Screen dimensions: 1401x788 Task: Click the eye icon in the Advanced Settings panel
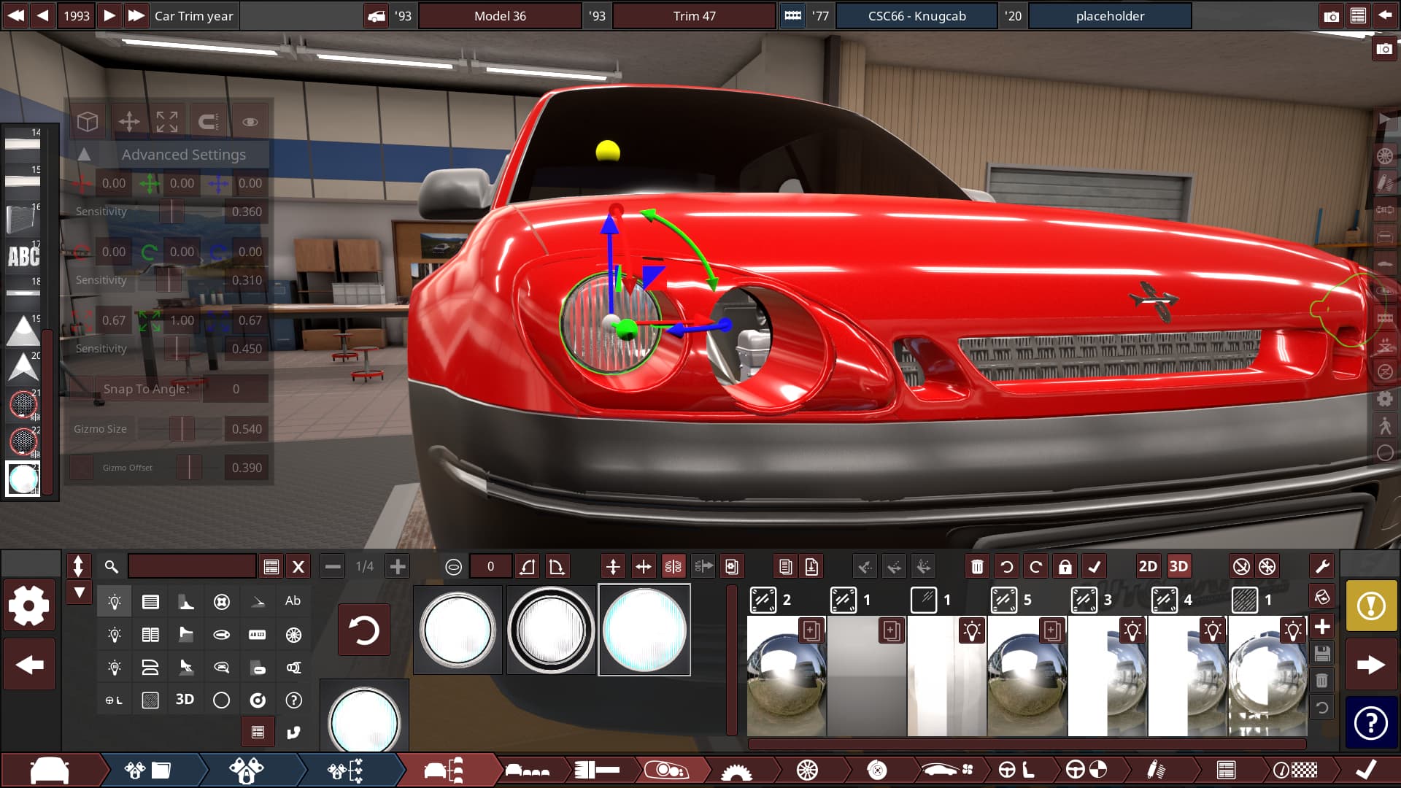250,122
